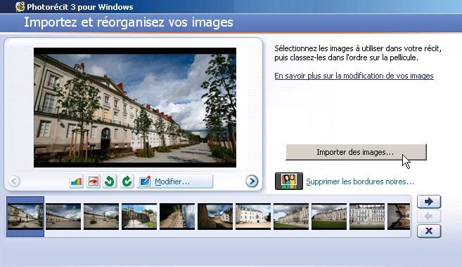Move selected picture right in filmstrip
Image resolution: width=462 pixels, height=267 pixels.
429,202
